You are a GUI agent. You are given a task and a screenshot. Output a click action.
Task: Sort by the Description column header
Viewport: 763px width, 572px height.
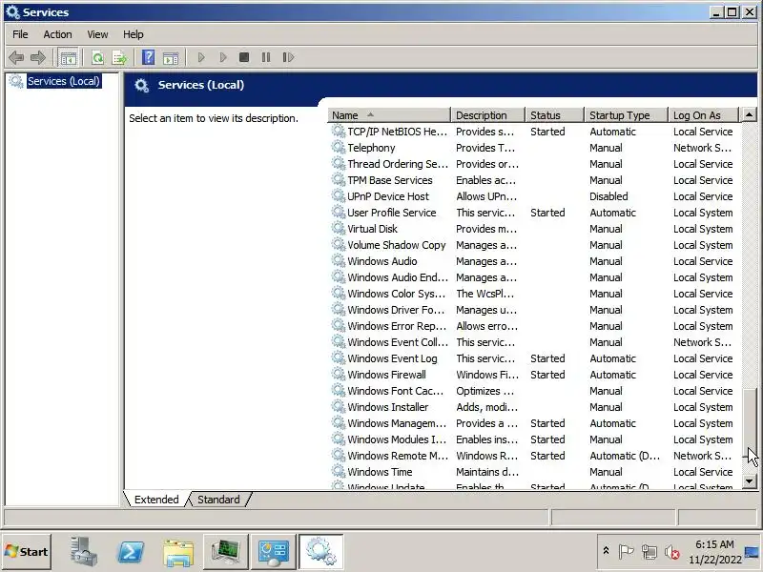(x=488, y=115)
